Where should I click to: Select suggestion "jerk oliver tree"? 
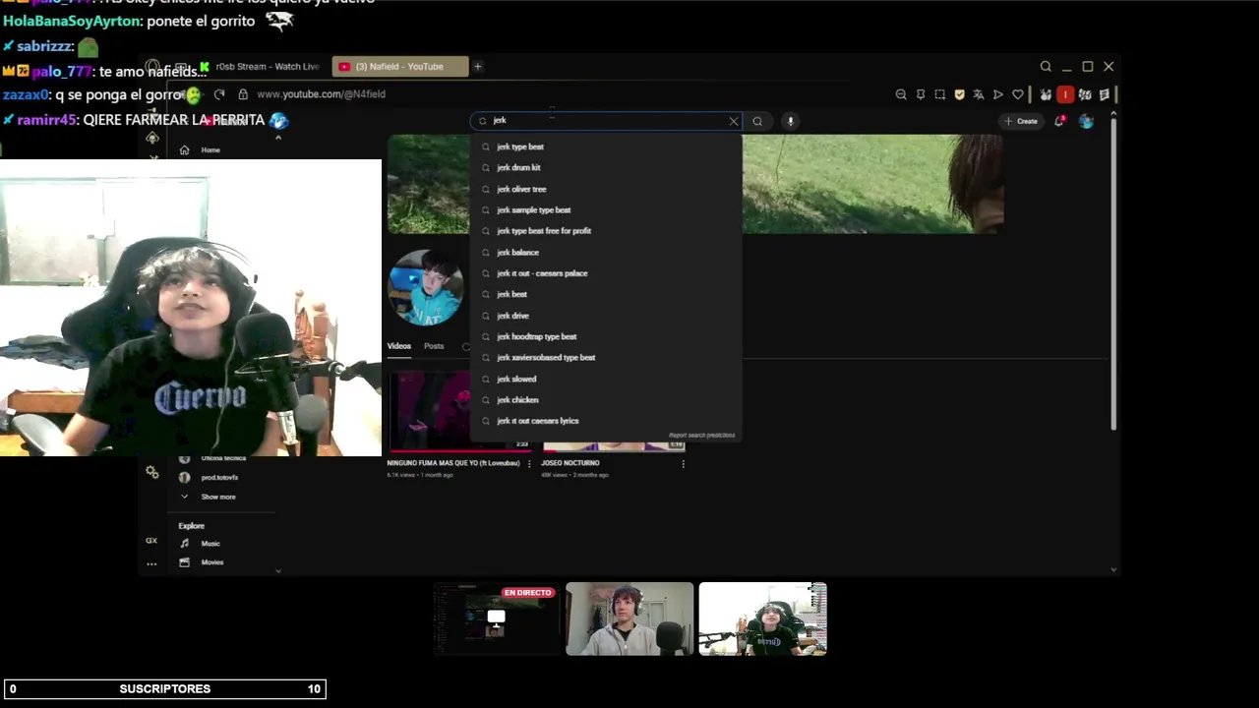606,189
